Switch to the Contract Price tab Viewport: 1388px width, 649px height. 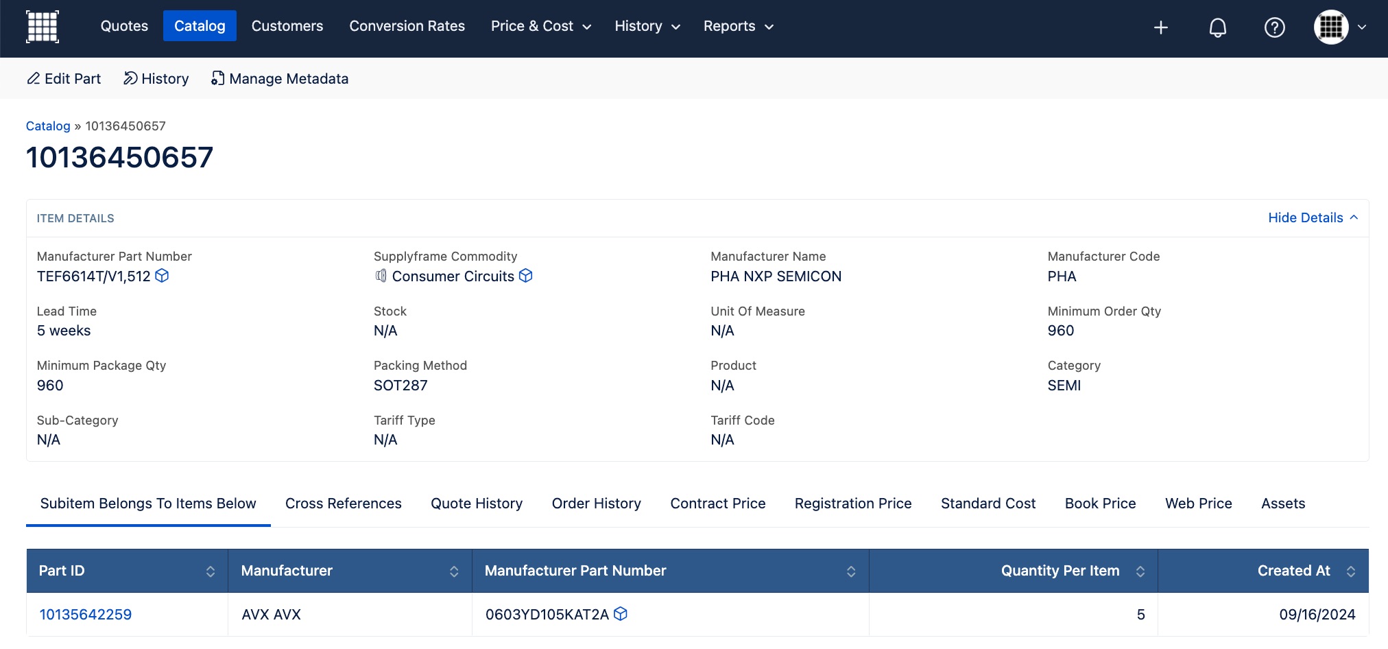click(x=718, y=504)
